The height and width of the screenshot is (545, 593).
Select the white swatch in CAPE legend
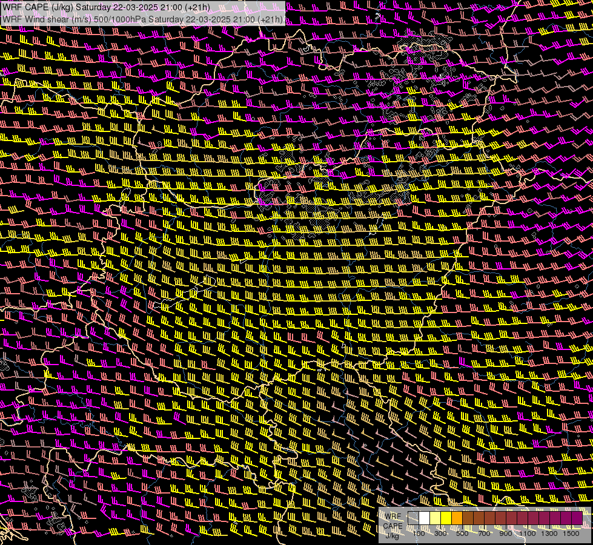click(x=425, y=518)
